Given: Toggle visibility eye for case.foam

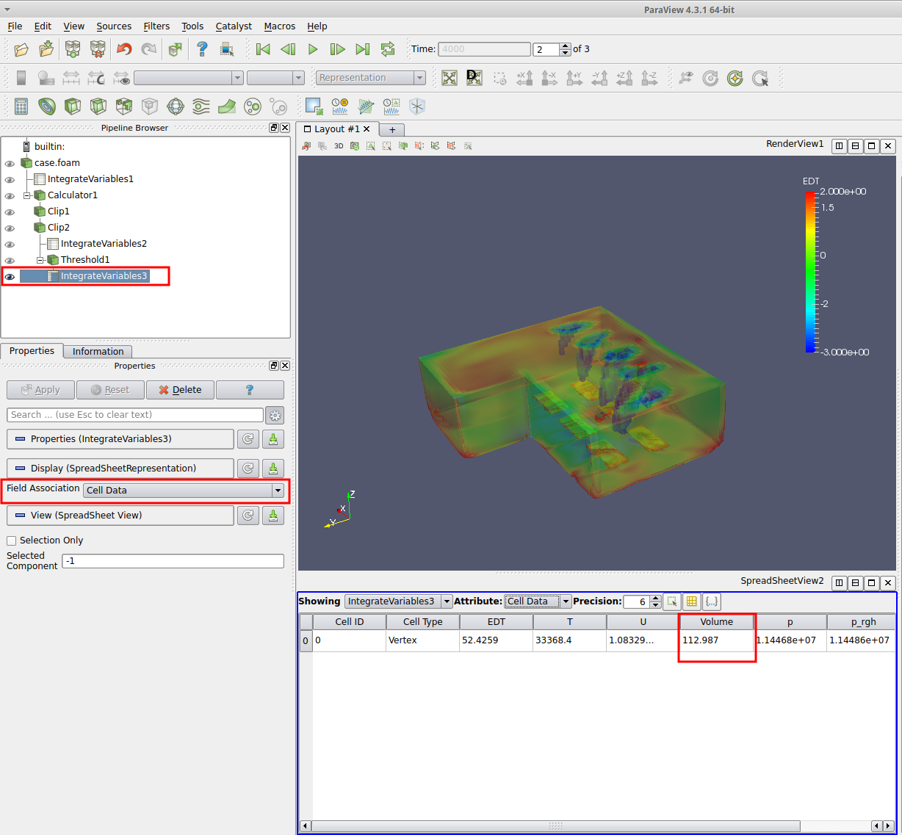Looking at the screenshot, I should [x=10, y=164].
